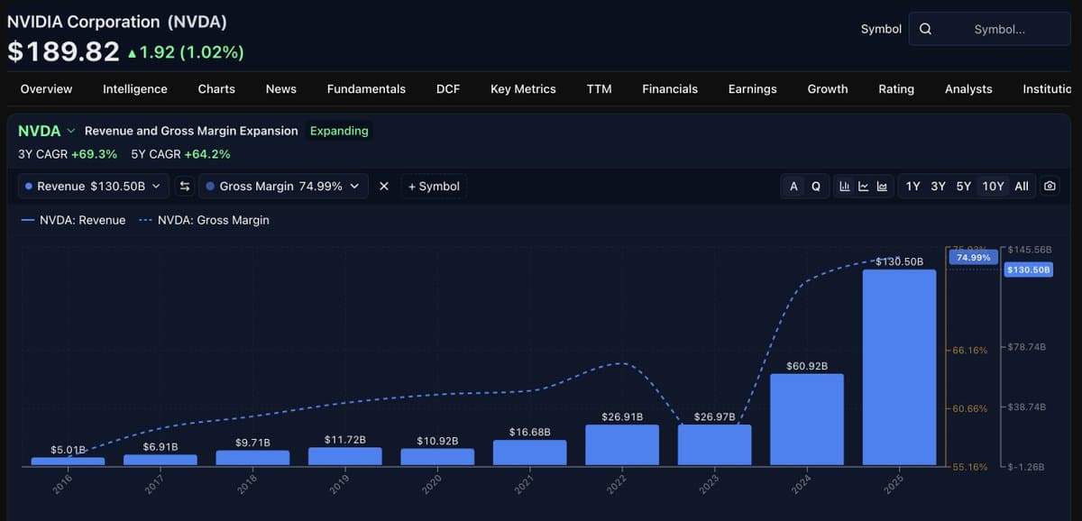This screenshot has width=1082, height=521.
Task: Switch to the bar chart view icon
Action: pyautogui.click(x=844, y=186)
